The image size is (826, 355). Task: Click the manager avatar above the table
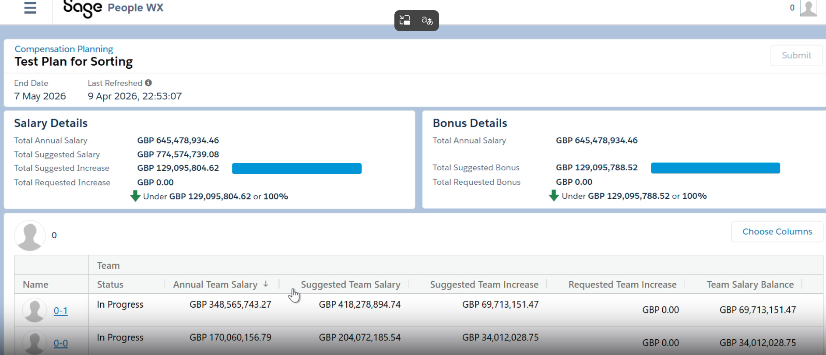pos(30,235)
